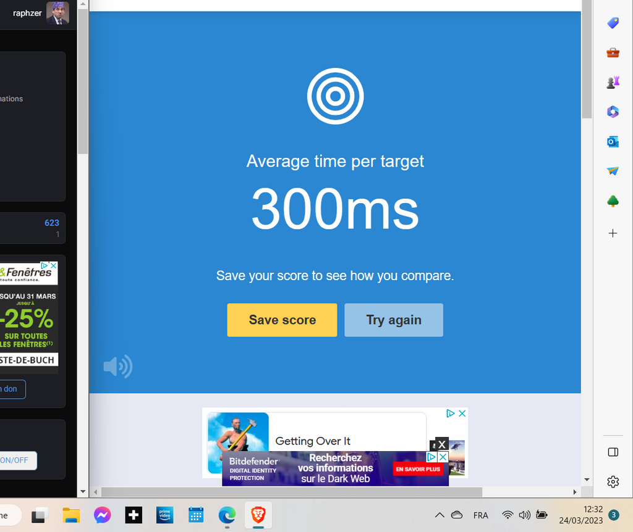Add a sidebar app with plus icon
633x532 pixels.
613,233
